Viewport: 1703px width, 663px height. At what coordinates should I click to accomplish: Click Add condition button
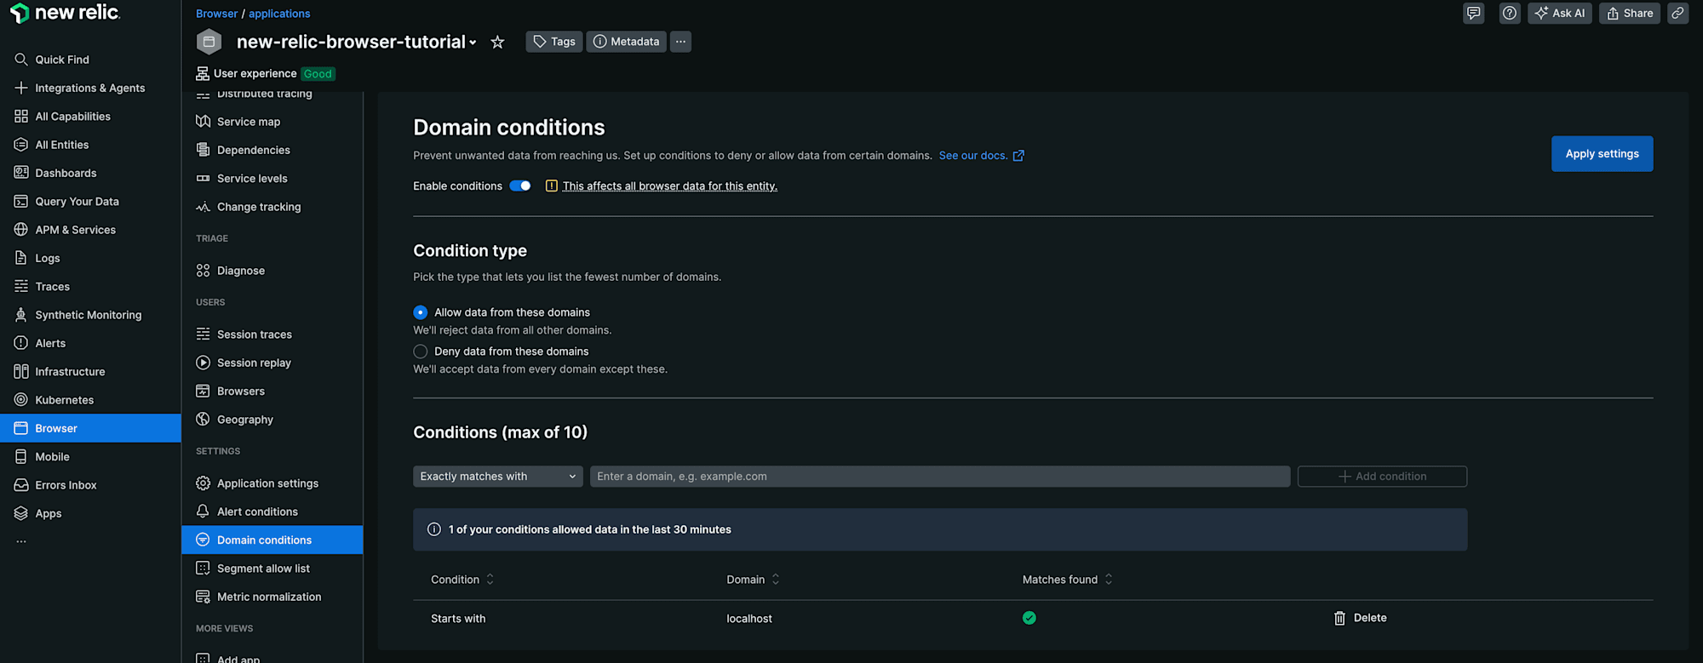(1382, 477)
